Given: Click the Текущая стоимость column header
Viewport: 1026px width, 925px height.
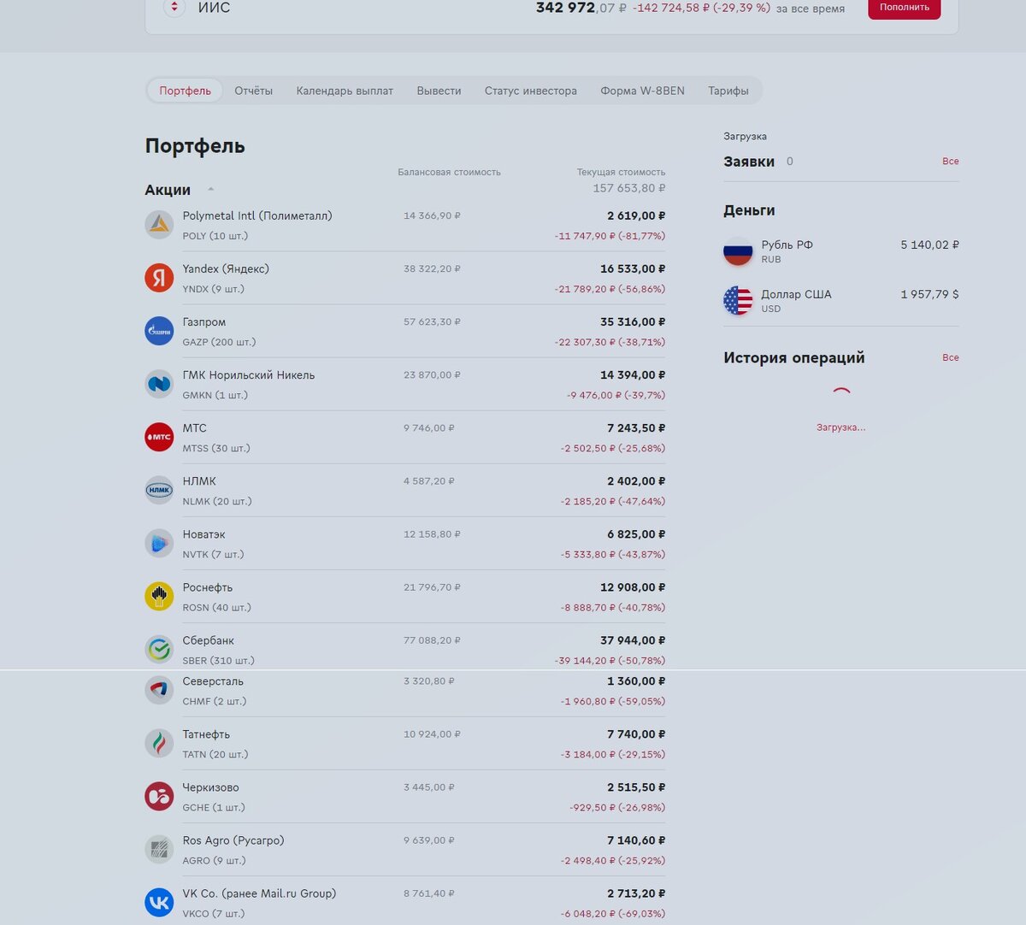Looking at the screenshot, I should (621, 172).
